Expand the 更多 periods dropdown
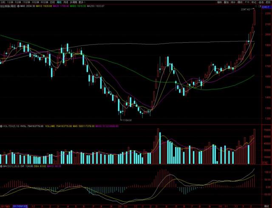Image resolution: width=272 pixels, height=208 pixels. [91, 2]
